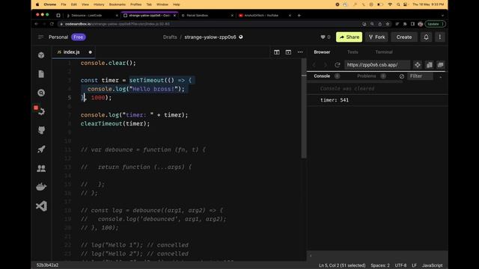This screenshot has height=269, width=479.
Task: Switch to the Parcel Sandbox Chrome tab
Action: (x=207, y=15)
